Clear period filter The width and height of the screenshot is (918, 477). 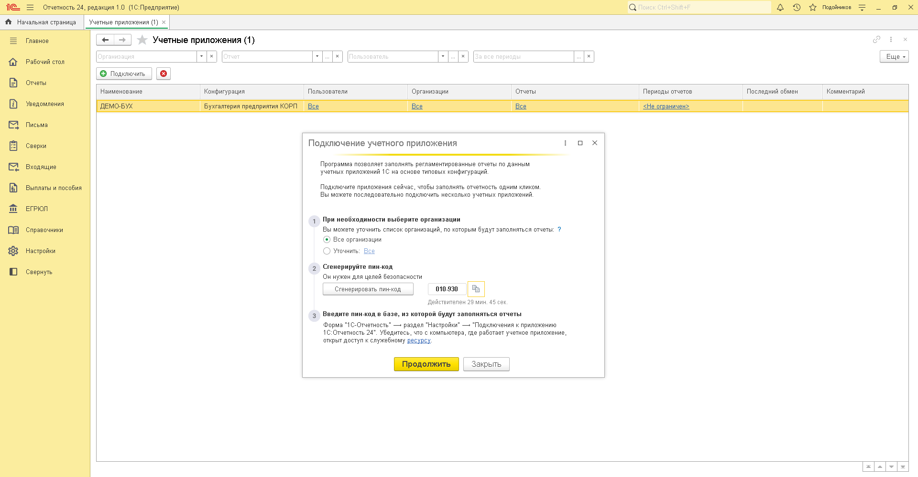pyautogui.click(x=589, y=56)
